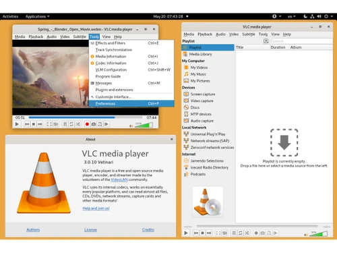Open Audio menu in Spring movie player
Image resolution: width=337 pixels, height=253 pixels.
tap(52, 36)
